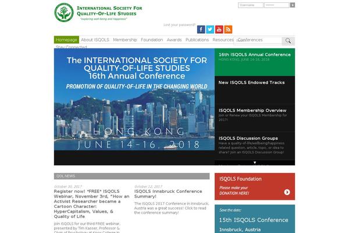
Task: Click the Hong Kong conference banner image
Action: (134, 100)
